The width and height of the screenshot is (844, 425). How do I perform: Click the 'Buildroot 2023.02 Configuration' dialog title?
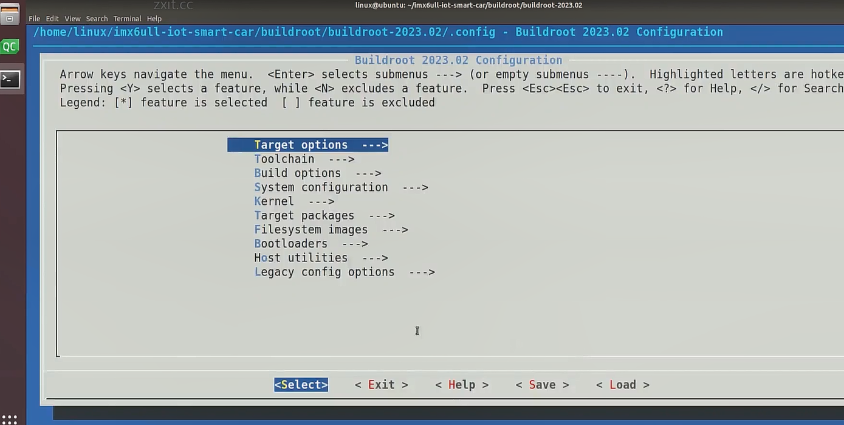[x=458, y=60]
